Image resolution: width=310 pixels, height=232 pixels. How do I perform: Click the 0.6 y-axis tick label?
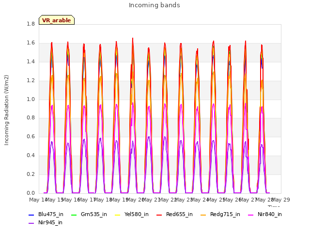point(31,136)
